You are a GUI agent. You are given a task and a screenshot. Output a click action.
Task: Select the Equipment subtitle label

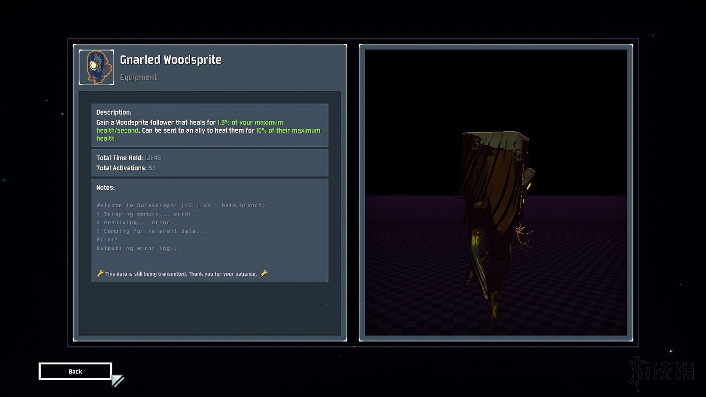pos(138,77)
